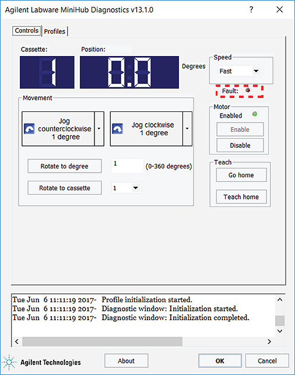Disable the motor
This screenshot has height=375, width=295.
tap(240, 145)
